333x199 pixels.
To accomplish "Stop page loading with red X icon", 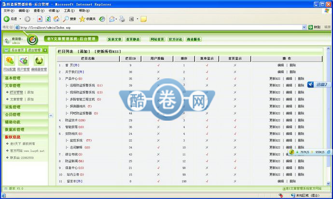I will [40, 19].
